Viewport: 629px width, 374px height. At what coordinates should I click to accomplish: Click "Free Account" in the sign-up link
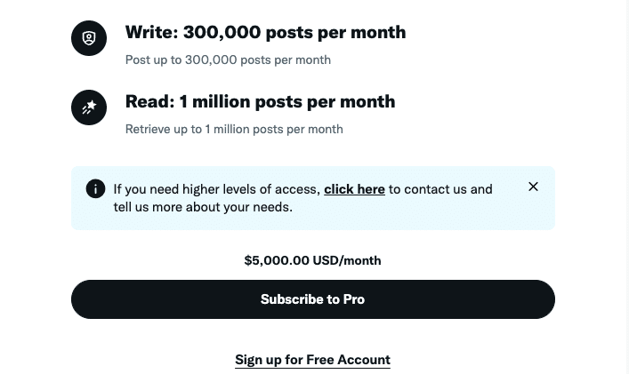tap(349, 360)
